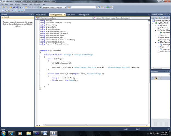Viewport: 171px width, 136px height.
Task: Collapse the MainPage.xaml tree node
Action: coord(155,42)
